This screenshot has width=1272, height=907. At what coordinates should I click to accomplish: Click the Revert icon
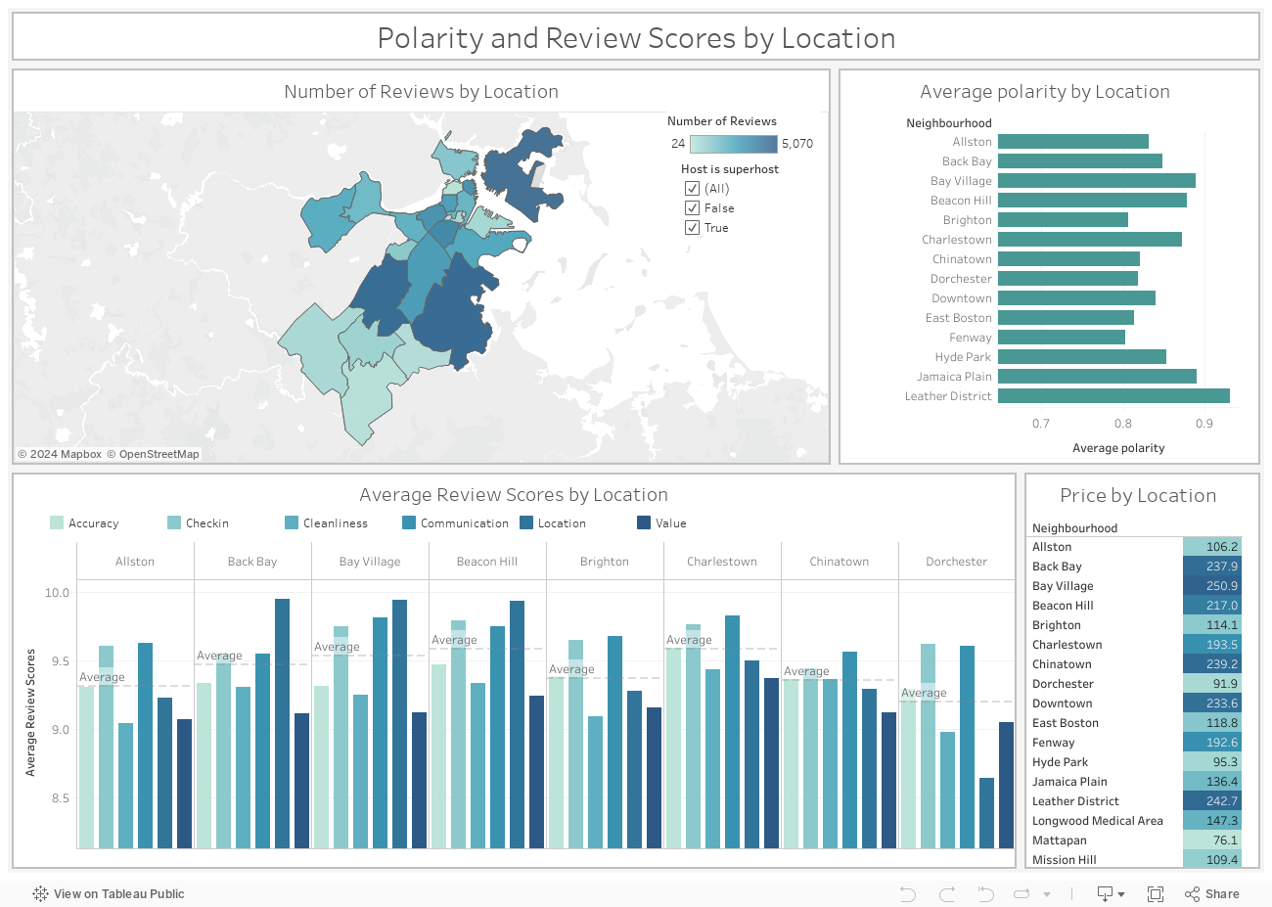(985, 893)
